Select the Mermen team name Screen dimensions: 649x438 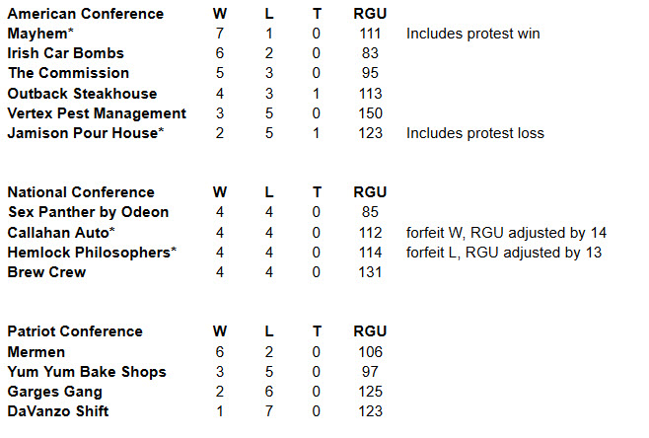pyautogui.click(x=36, y=351)
